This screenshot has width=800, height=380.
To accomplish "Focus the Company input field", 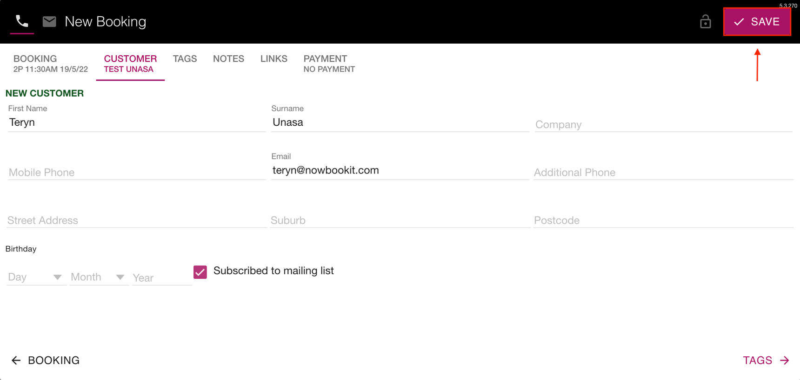I will point(663,124).
